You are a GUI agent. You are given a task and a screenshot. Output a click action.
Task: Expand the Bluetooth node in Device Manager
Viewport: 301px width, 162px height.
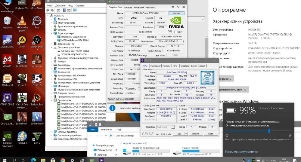[51, 19]
